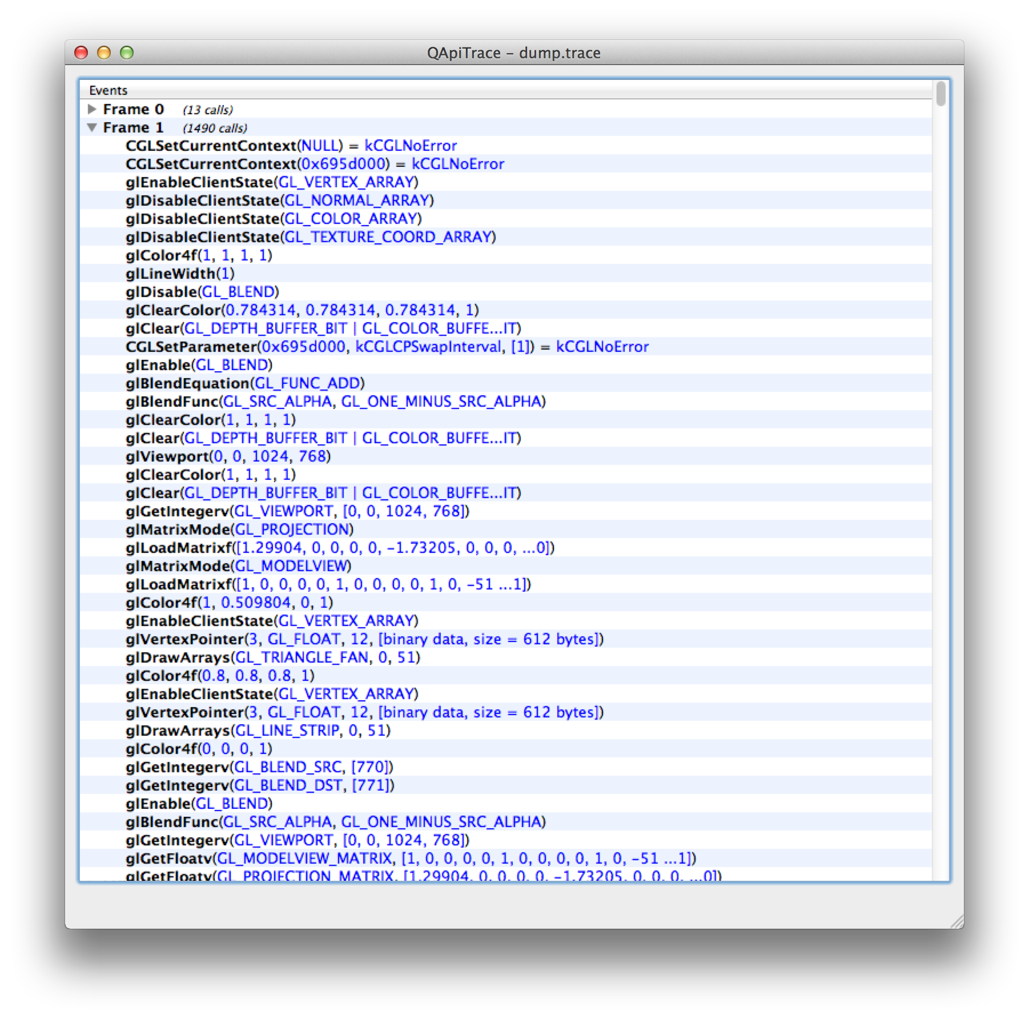
Task: Click the Frame 1 disclosure triangle
Action: (93, 128)
